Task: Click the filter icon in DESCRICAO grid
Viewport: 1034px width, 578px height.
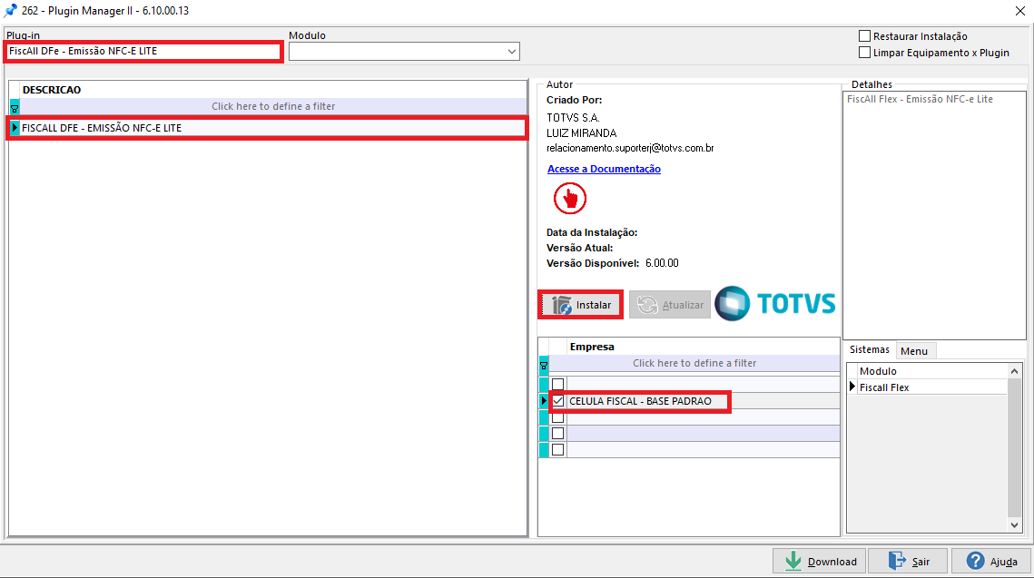Action: point(14,107)
